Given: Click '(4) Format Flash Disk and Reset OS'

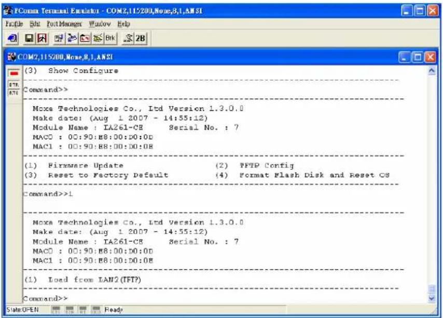Looking at the screenshot, I should [302, 175].
